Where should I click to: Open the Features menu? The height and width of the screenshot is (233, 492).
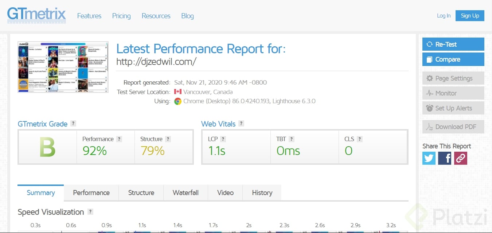pos(89,16)
